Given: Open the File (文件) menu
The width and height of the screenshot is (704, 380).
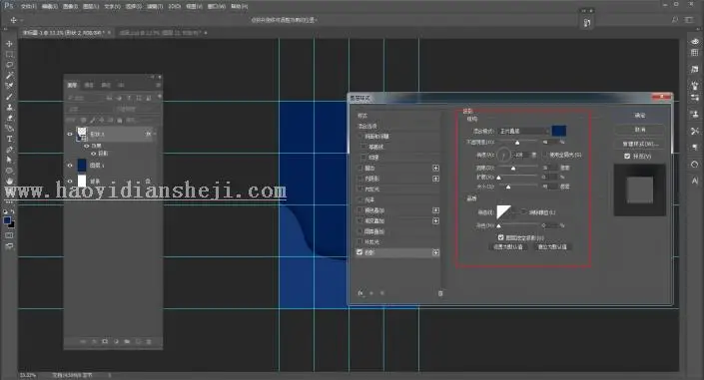Looking at the screenshot, I should (29, 7).
